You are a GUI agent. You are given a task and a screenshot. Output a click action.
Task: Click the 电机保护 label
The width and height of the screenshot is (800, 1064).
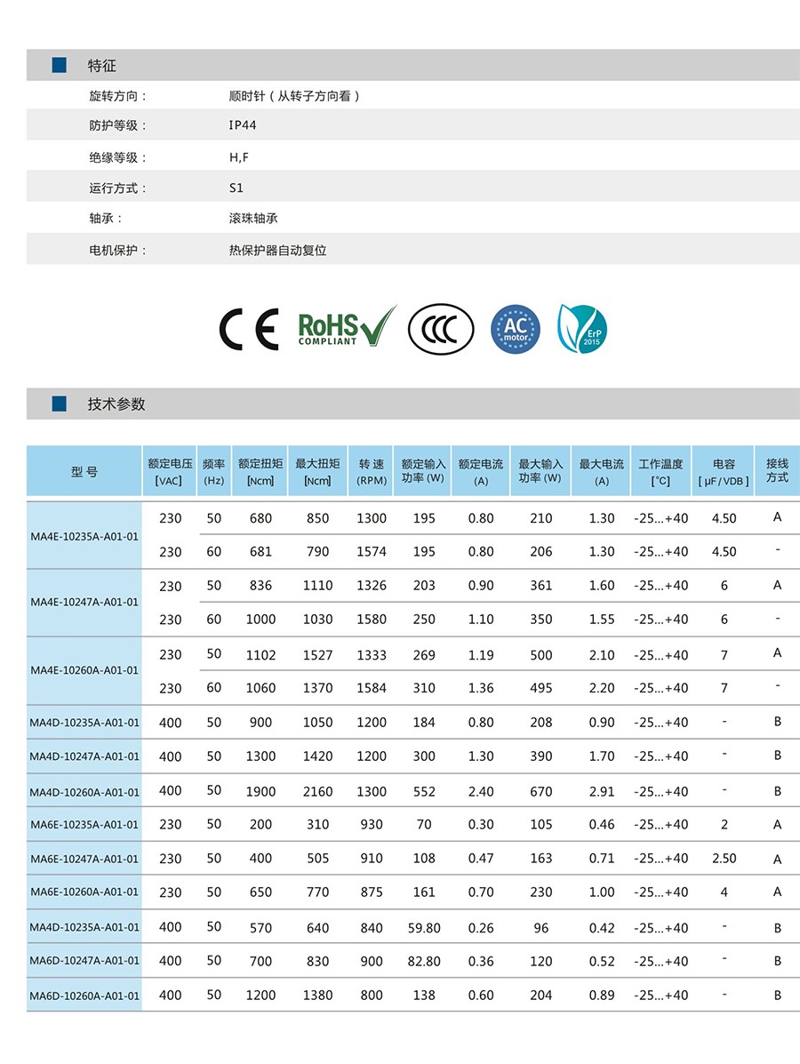point(118,251)
